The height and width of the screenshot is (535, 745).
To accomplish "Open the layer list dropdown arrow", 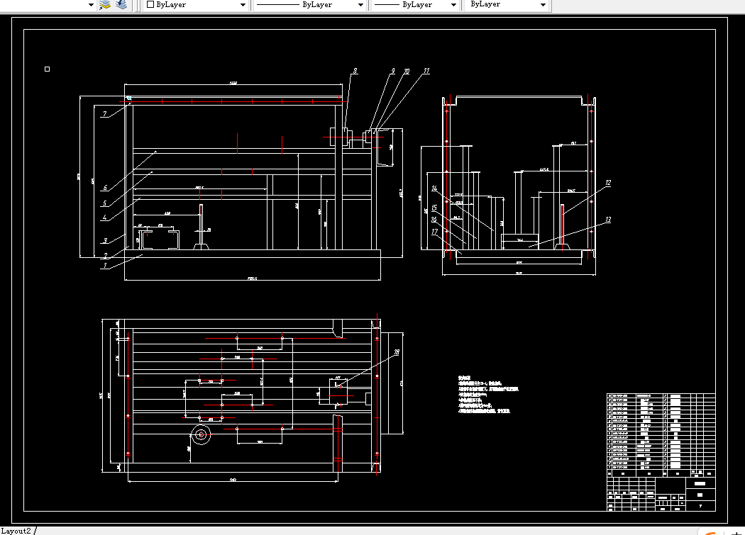I will point(91,5).
